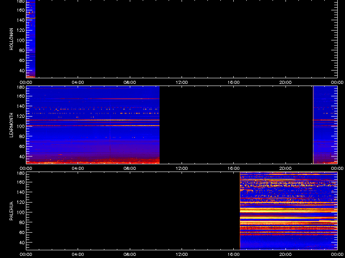
Task: Click the LEARMONTH station label
Action: click(x=12, y=125)
